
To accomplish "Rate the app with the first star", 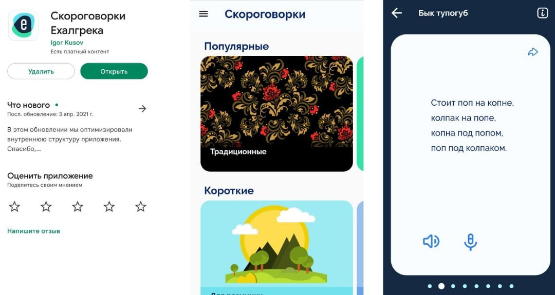I will coord(14,206).
